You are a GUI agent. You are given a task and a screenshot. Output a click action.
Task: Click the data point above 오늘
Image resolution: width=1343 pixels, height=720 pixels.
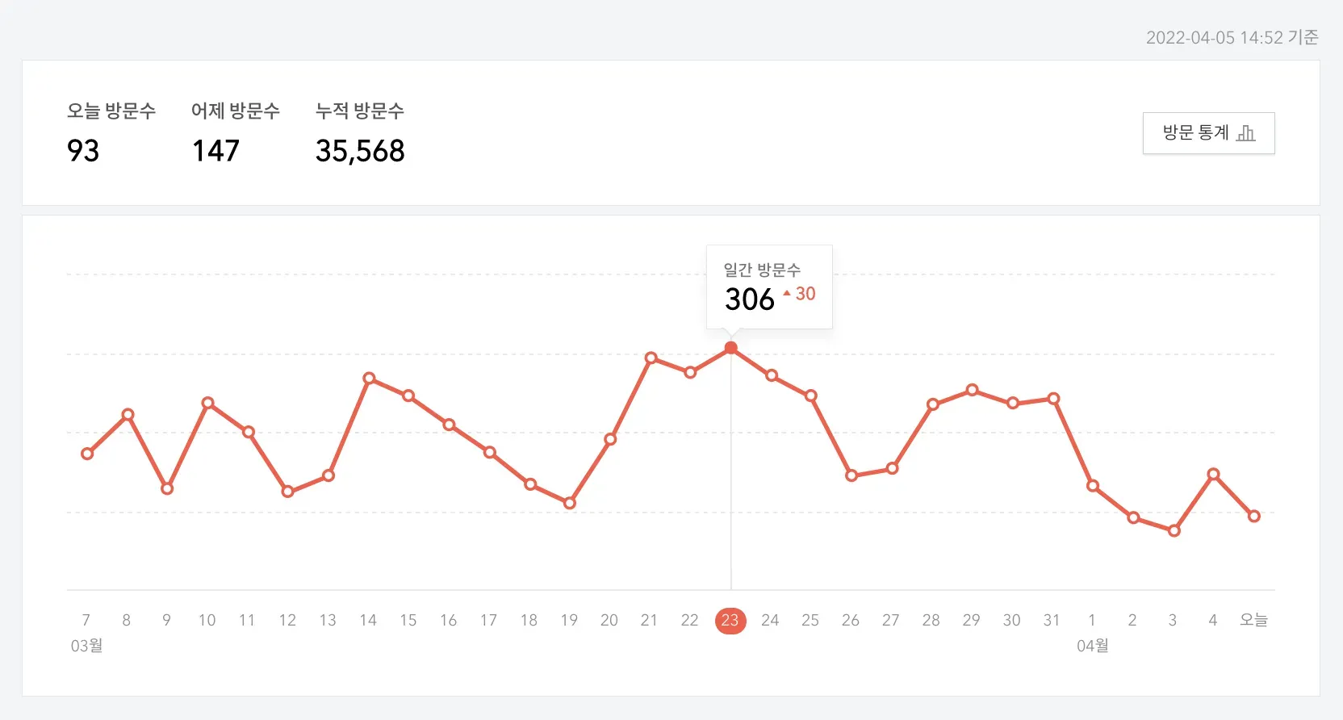point(1253,517)
